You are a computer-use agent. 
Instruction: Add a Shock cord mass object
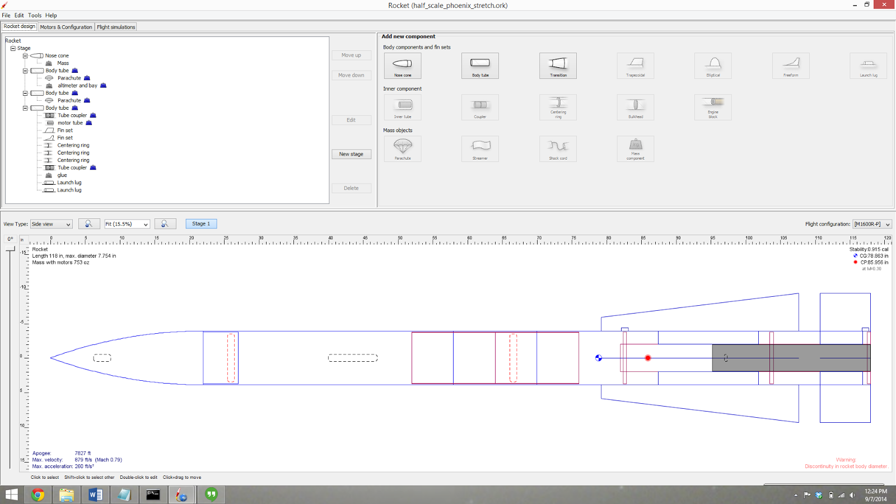coord(558,148)
